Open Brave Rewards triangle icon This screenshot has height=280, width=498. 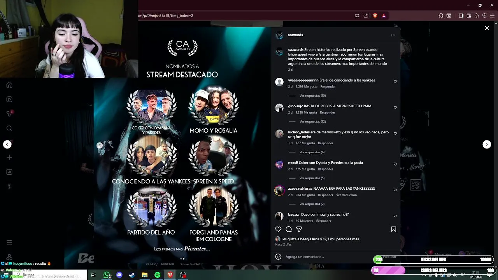[384, 16]
